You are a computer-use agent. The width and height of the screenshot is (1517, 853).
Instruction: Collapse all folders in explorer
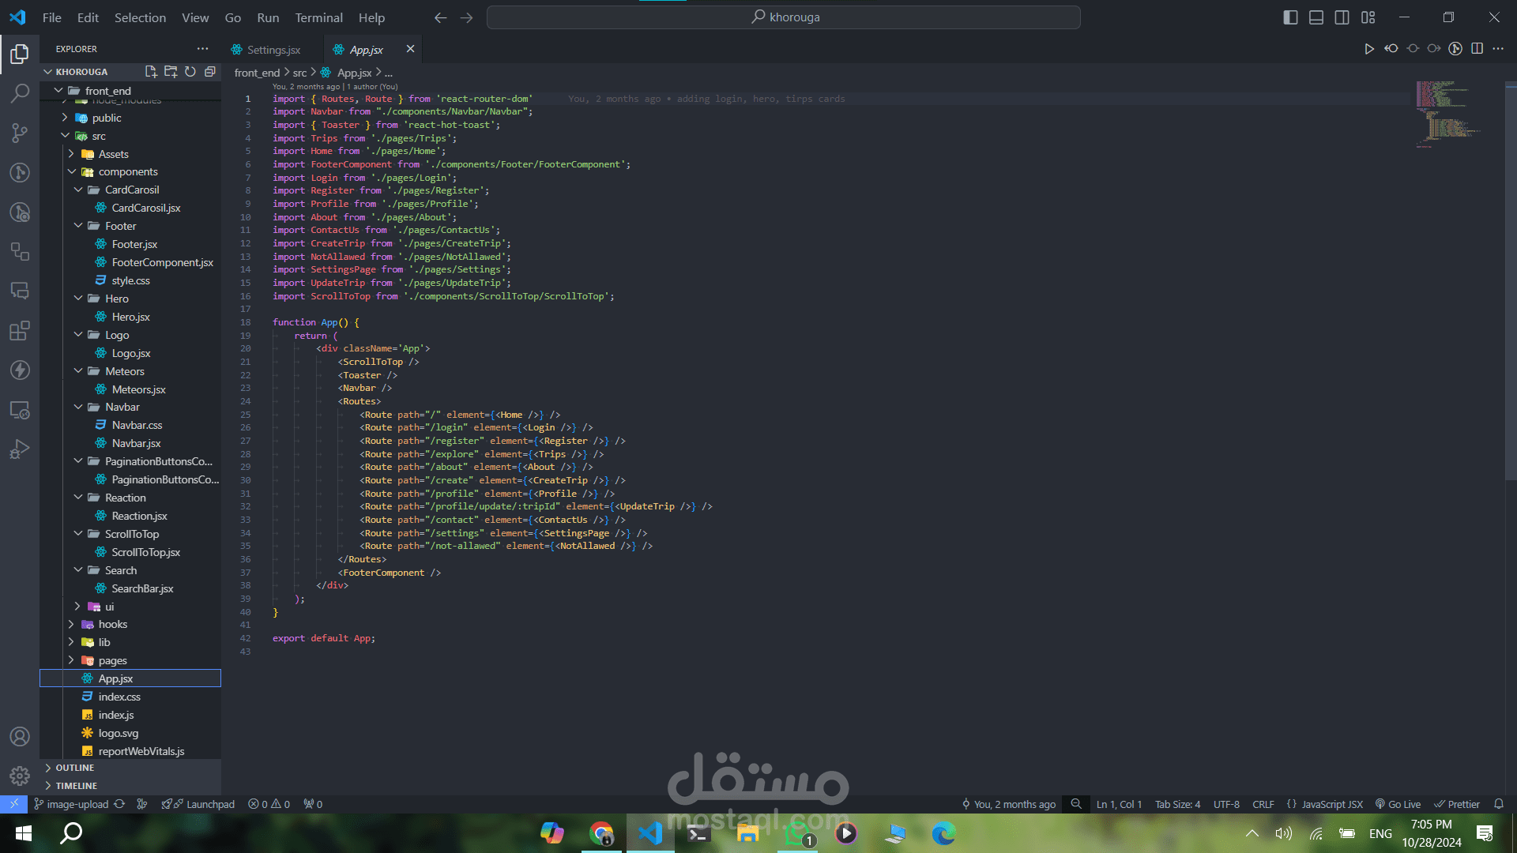point(210,71)
